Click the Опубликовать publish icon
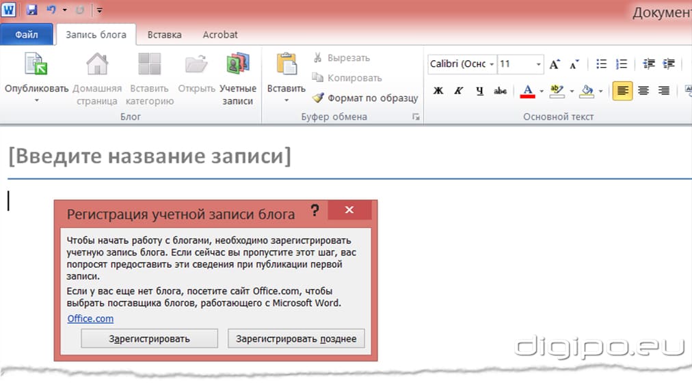The height and width of the screenshot is (386, 692). [36, 64]
